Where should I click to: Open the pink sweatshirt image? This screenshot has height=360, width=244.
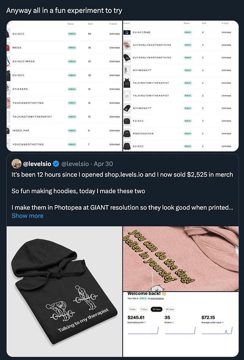pyautogui.click(x=181, y=259)
